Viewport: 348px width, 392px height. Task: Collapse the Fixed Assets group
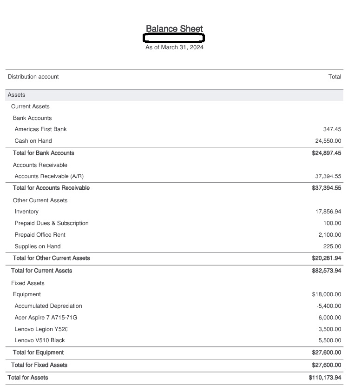[28, 283]
